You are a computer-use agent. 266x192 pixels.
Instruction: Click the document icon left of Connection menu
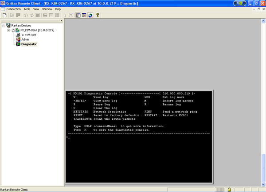tap(3, 9)
